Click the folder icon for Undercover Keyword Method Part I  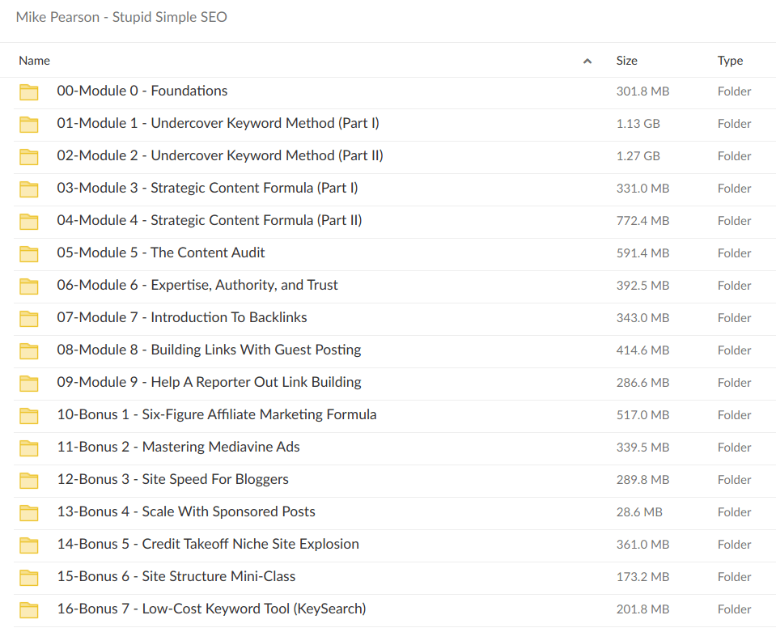(x=29, y=124)
